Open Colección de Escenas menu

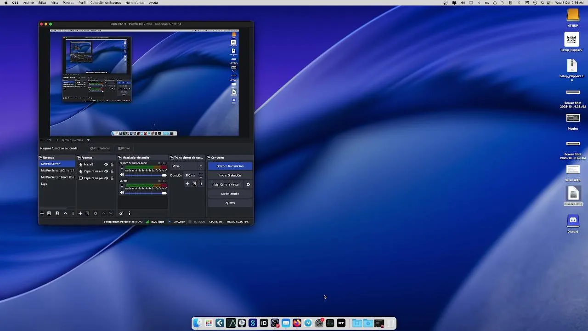pyautogui.click(x=106, y=3)
